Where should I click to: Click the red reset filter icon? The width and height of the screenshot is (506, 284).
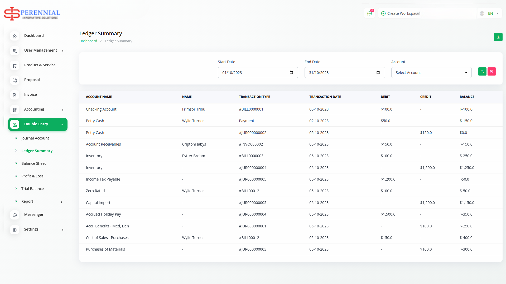pos(491,72)
